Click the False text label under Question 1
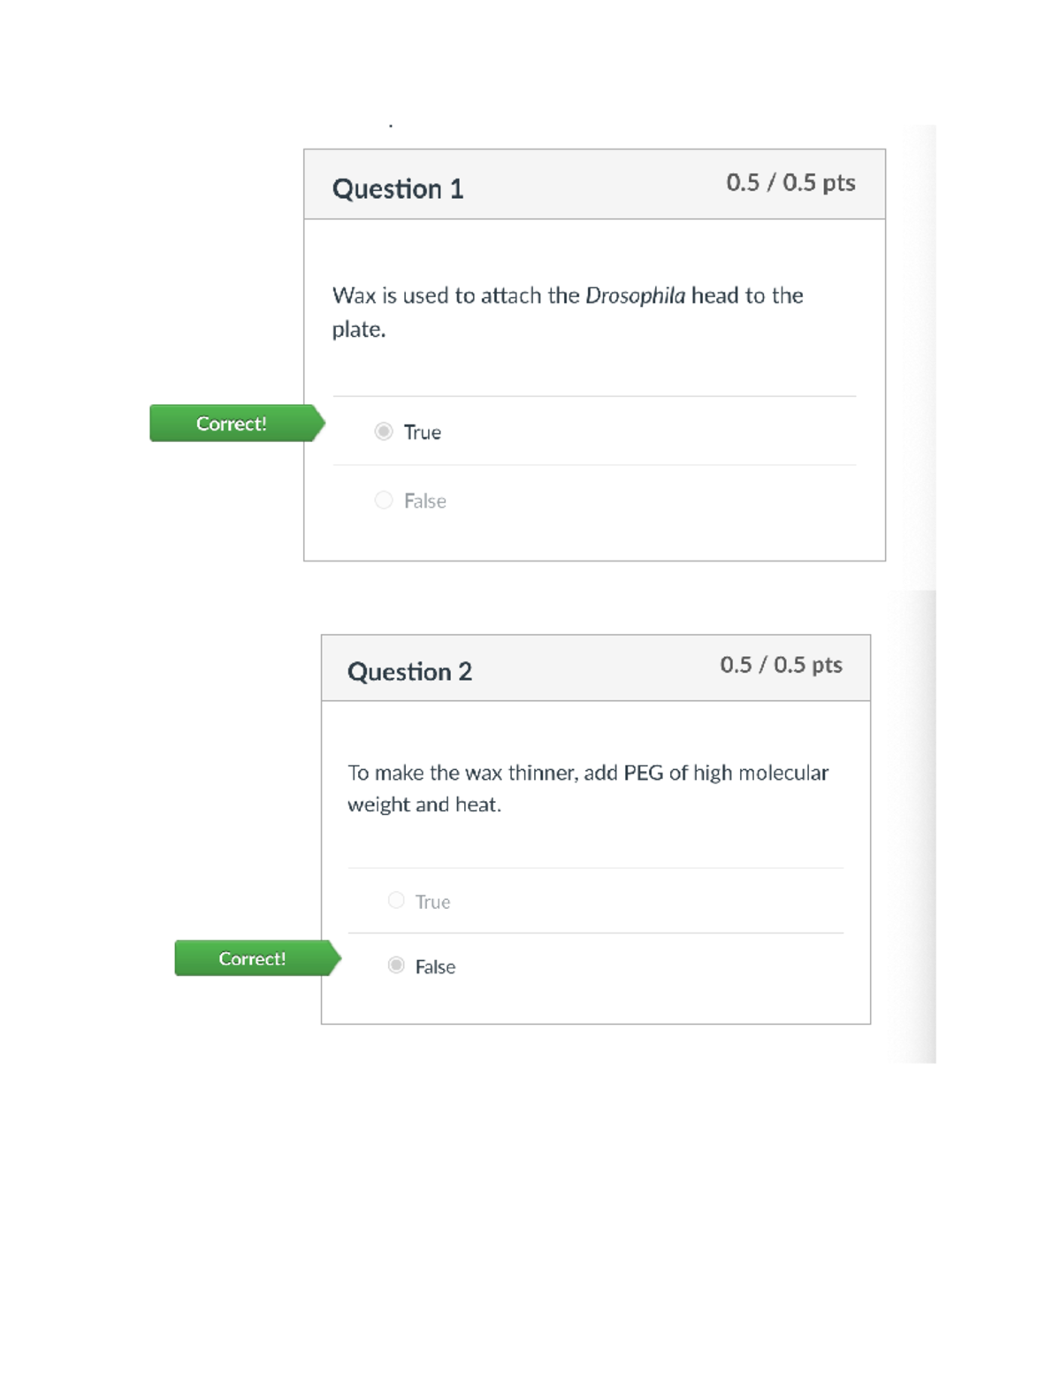 pos(425,501)
